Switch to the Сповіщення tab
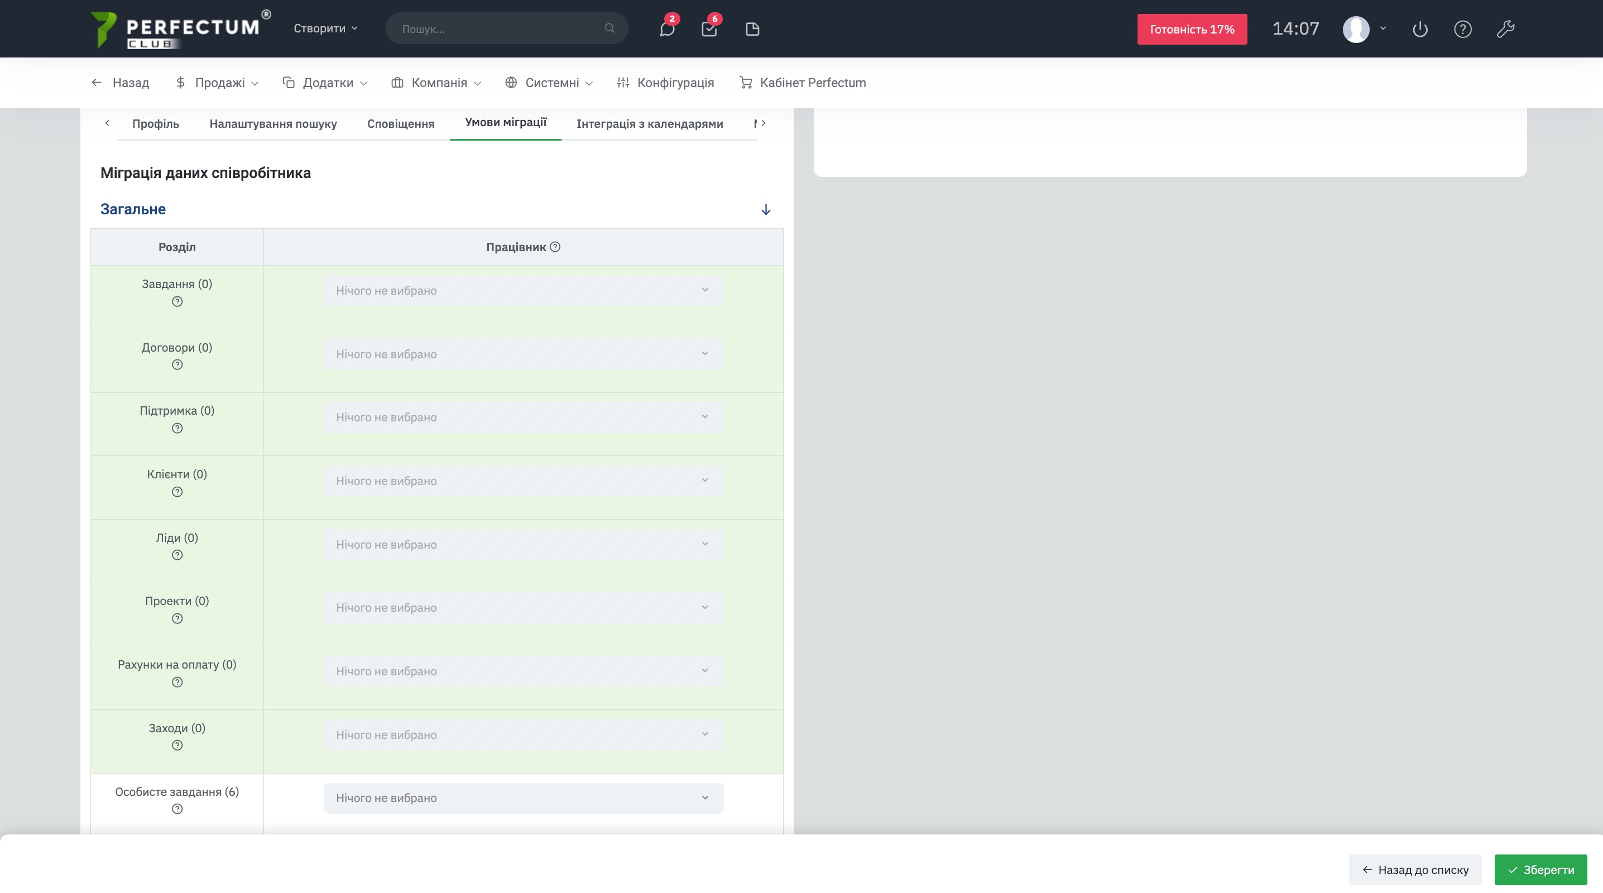This screenshot has width=1603, height=893. (400, 124)
